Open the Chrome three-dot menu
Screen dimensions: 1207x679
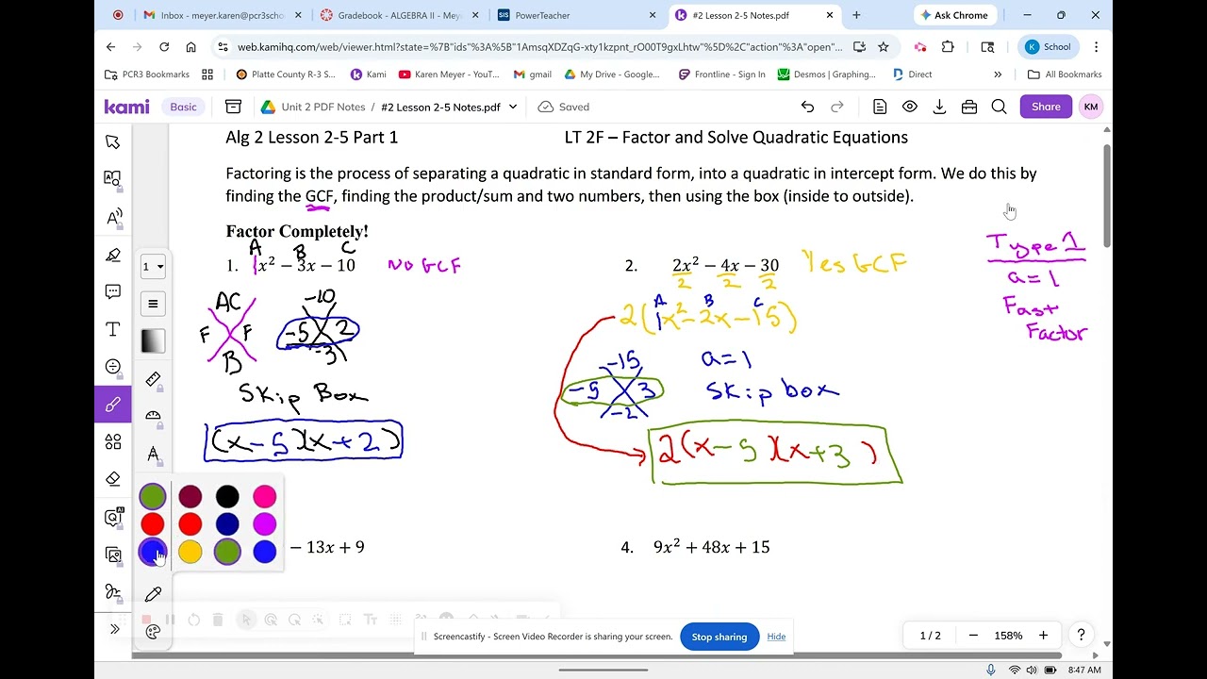1096,46
